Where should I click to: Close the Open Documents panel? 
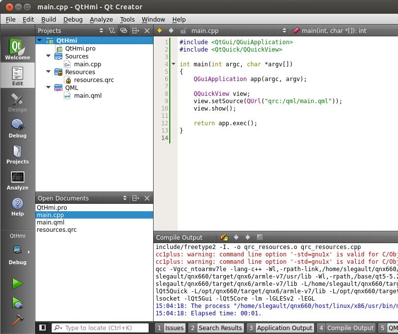[x=147, y=198]
